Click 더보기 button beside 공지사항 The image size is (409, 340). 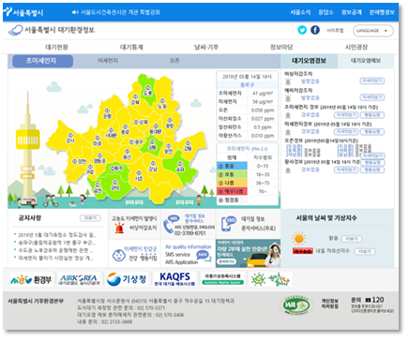click(90, 218)
